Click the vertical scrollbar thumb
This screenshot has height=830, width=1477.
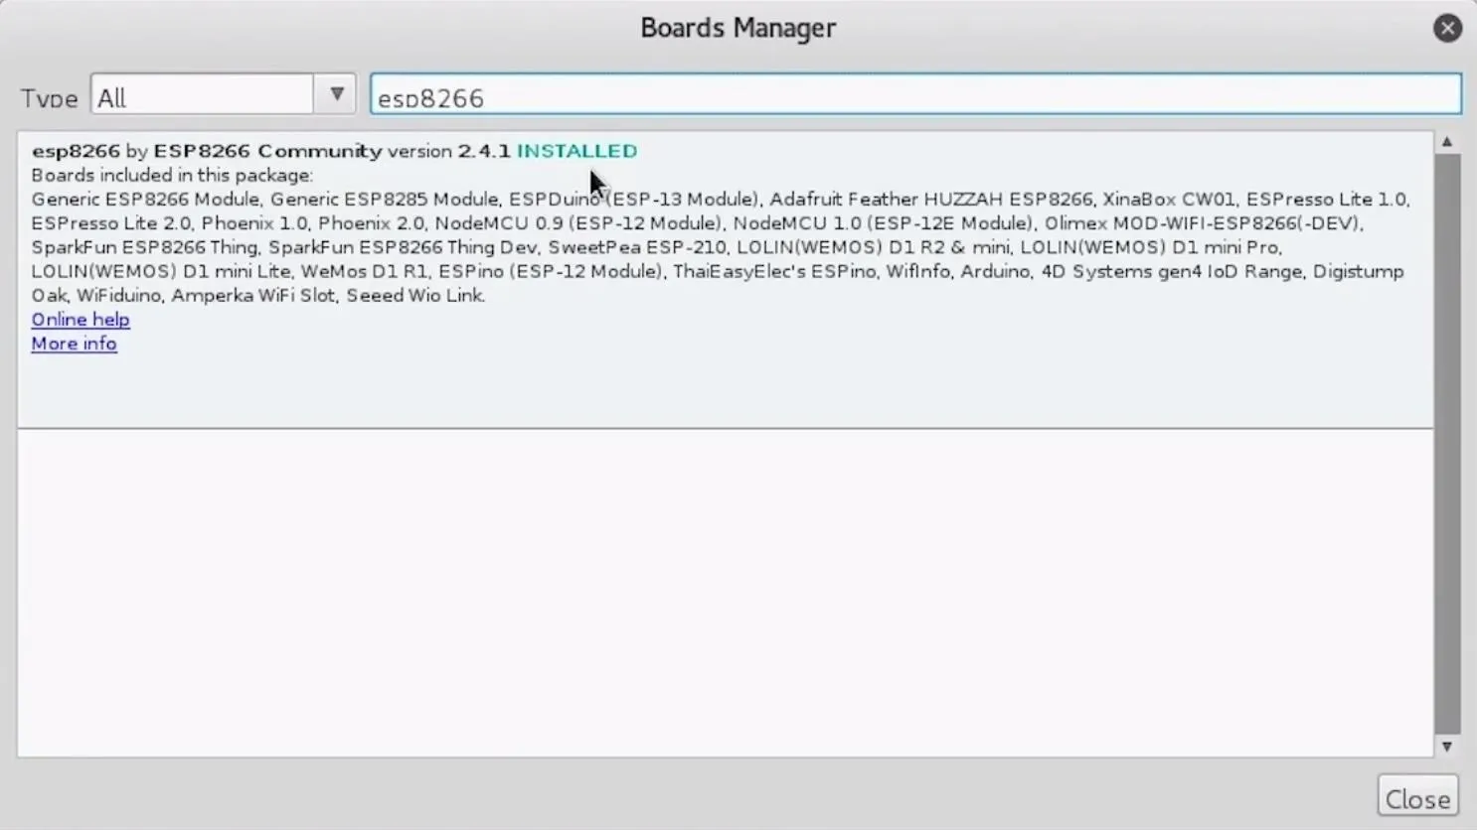[x=1447, y=444]
